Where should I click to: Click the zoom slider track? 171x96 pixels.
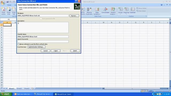tap(162, 91)
